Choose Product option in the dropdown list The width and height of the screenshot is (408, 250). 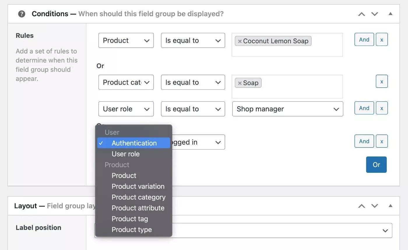(134, 175)
